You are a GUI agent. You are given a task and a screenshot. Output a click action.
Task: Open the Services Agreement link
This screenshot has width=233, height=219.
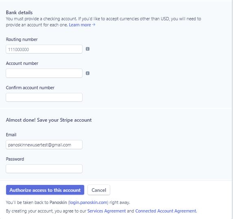(107, 211)
